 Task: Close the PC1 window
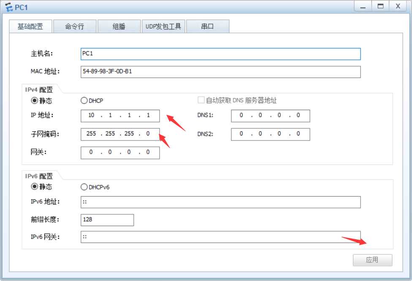pos(398,6)
